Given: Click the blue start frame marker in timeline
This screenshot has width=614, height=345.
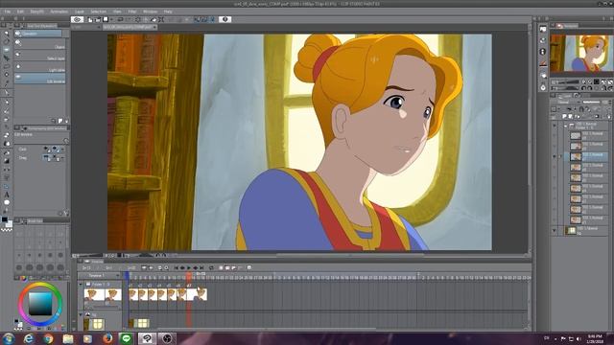Looking at the screenshot, I should pos(127,276).
